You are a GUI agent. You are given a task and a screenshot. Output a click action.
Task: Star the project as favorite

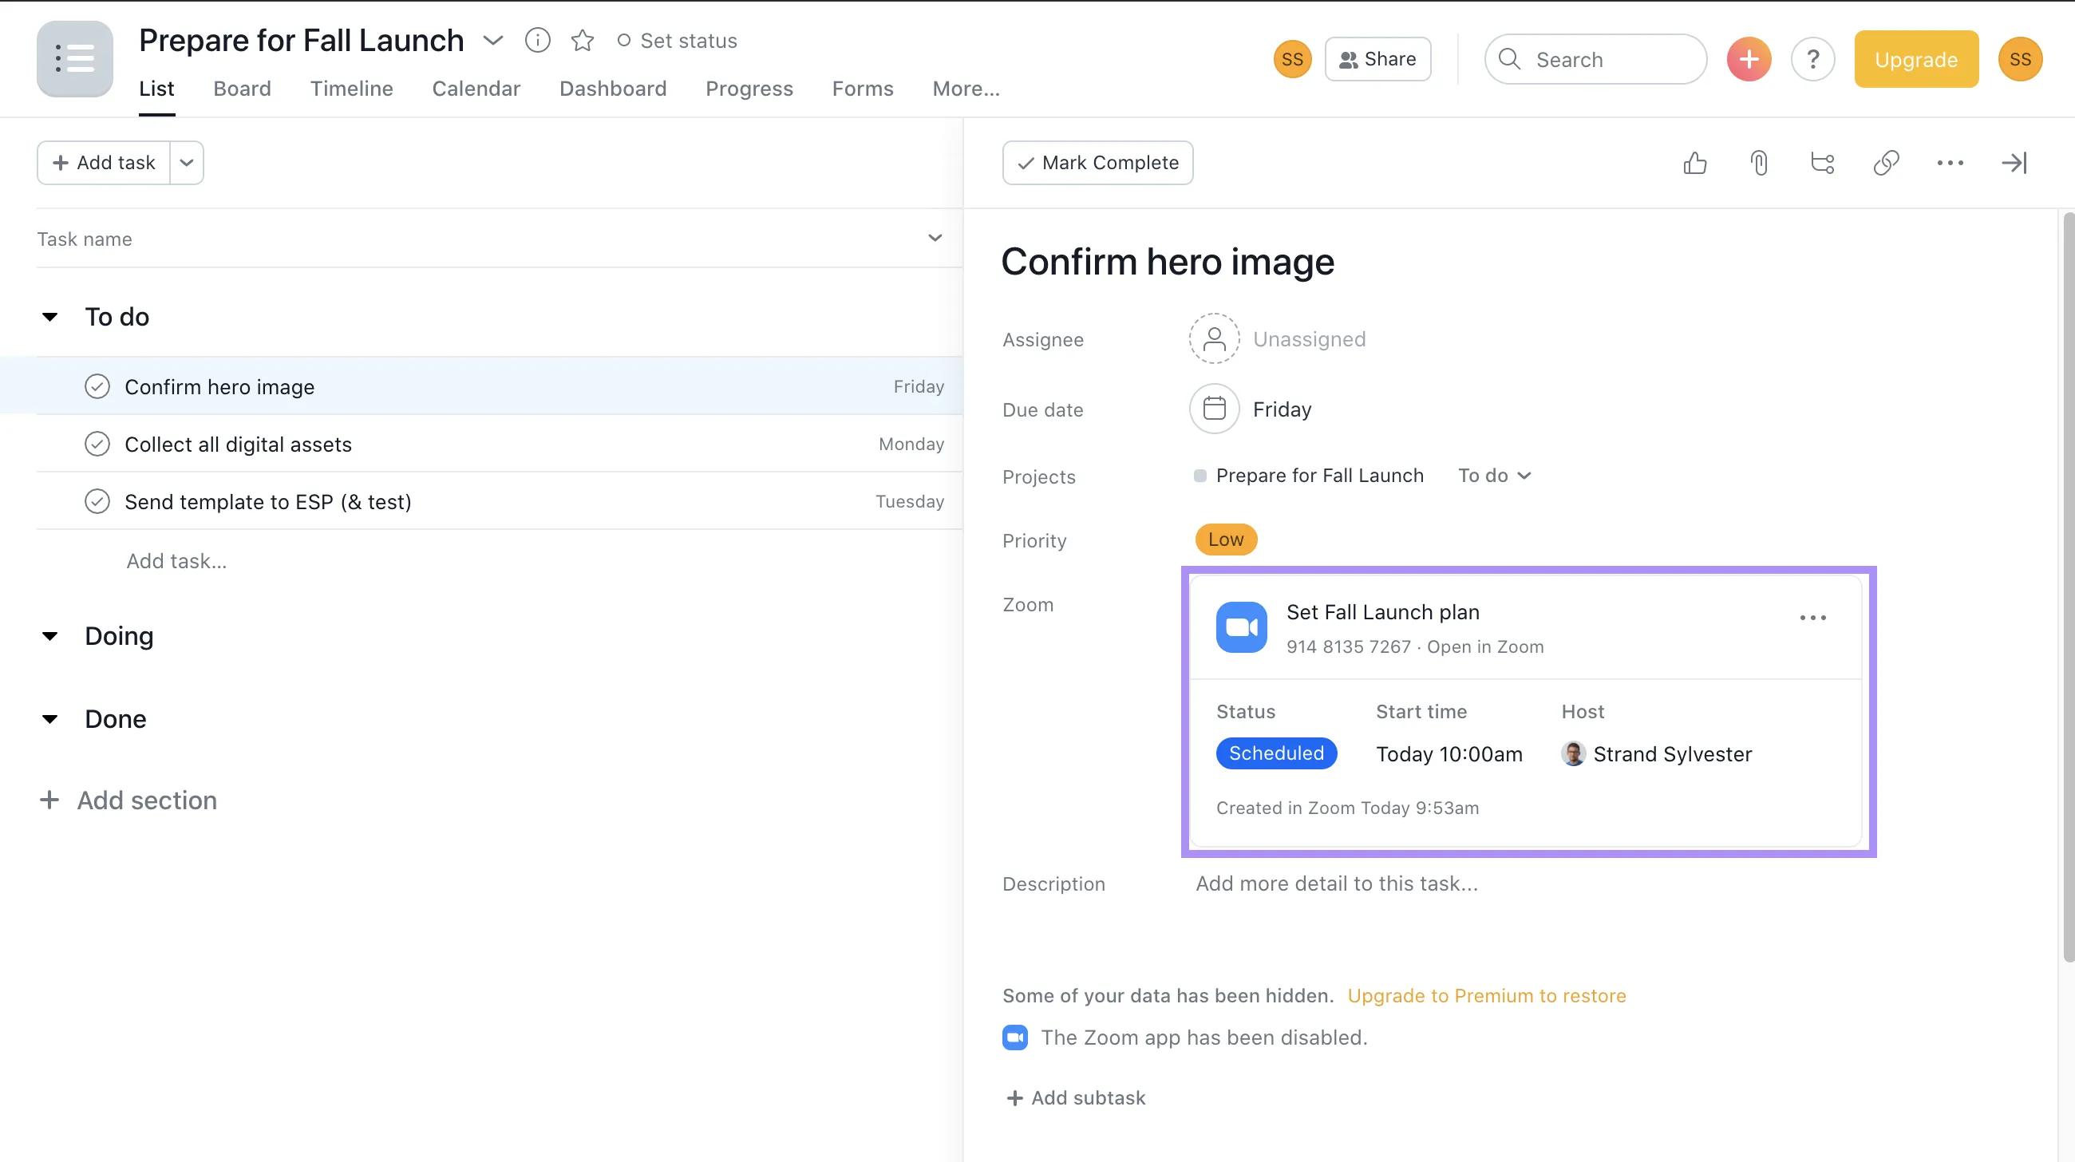(582, 40)
